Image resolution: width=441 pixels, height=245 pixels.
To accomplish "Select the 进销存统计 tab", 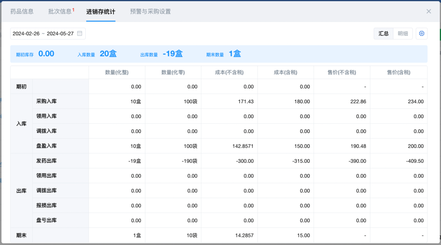I will [101, 11].
